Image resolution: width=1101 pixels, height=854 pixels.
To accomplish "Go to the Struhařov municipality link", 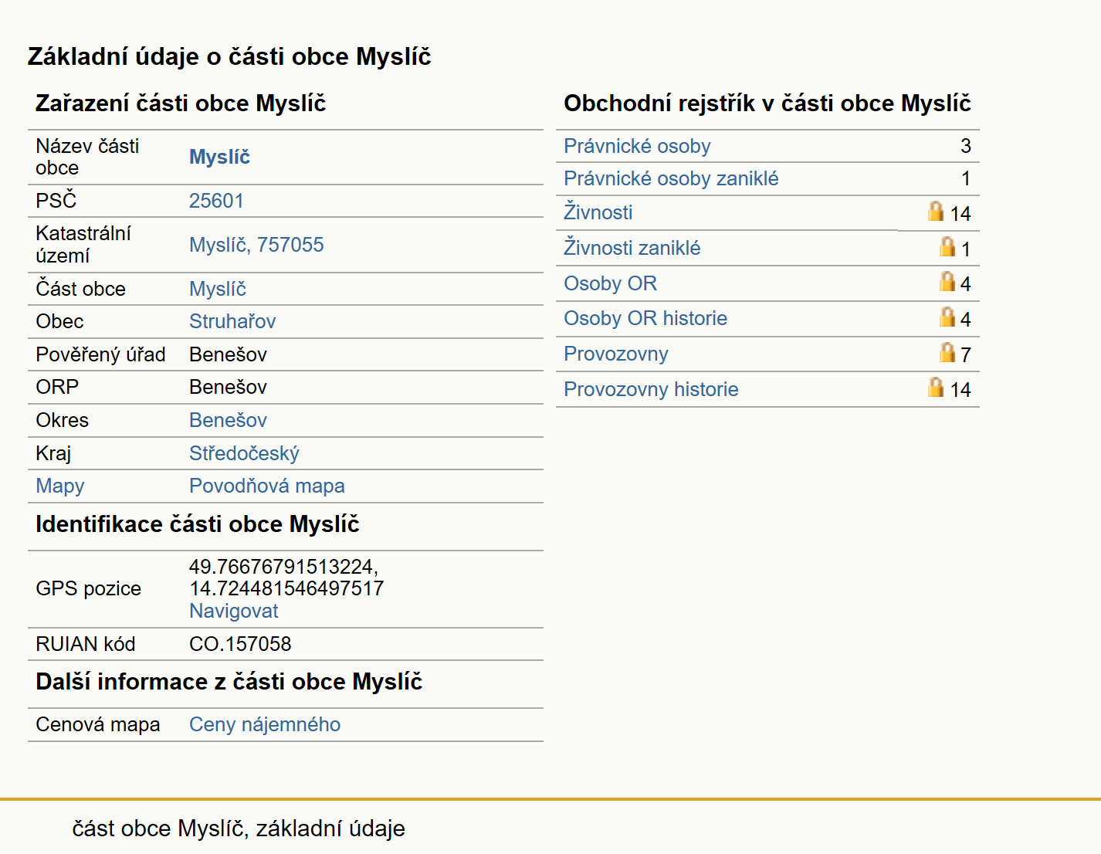I will [232, 321].
